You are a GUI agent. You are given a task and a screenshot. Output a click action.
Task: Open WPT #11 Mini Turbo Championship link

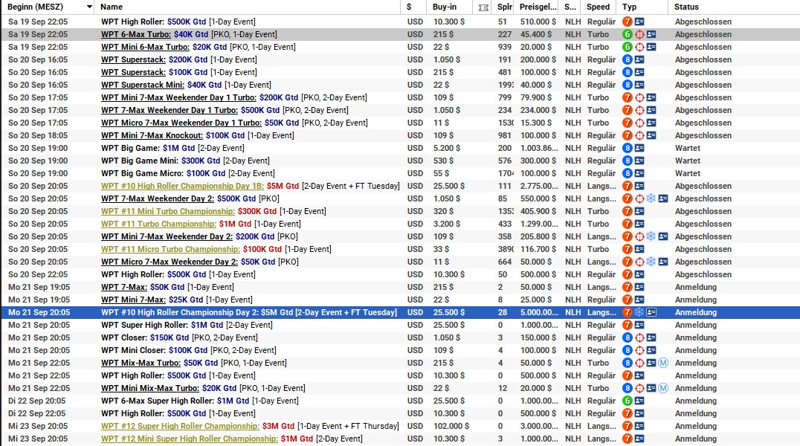(168, 211)
